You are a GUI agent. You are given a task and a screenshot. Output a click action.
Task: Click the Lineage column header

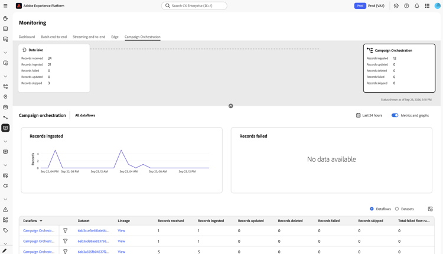pyautogui.click(x=124, y=221)
